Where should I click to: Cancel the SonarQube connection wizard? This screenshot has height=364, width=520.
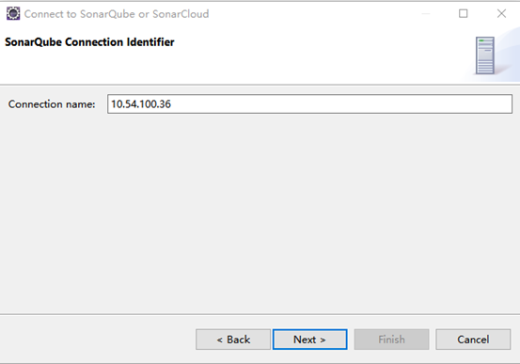pyautogui.click(x=473, y=340)
